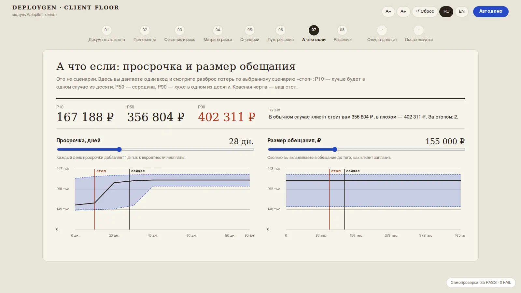Viewport: 521px width, 293px height.
Task: Click the Сброс reset button
Action: pos(425,11)
